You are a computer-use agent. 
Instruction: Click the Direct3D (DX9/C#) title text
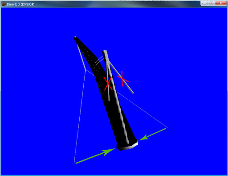(20, 4)
